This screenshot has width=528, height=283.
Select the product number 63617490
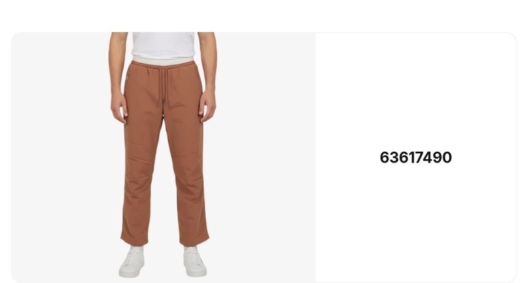(416, 158)
